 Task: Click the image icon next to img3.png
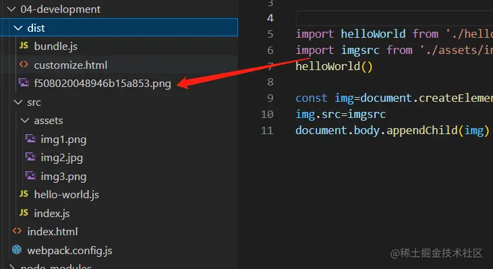30,176
